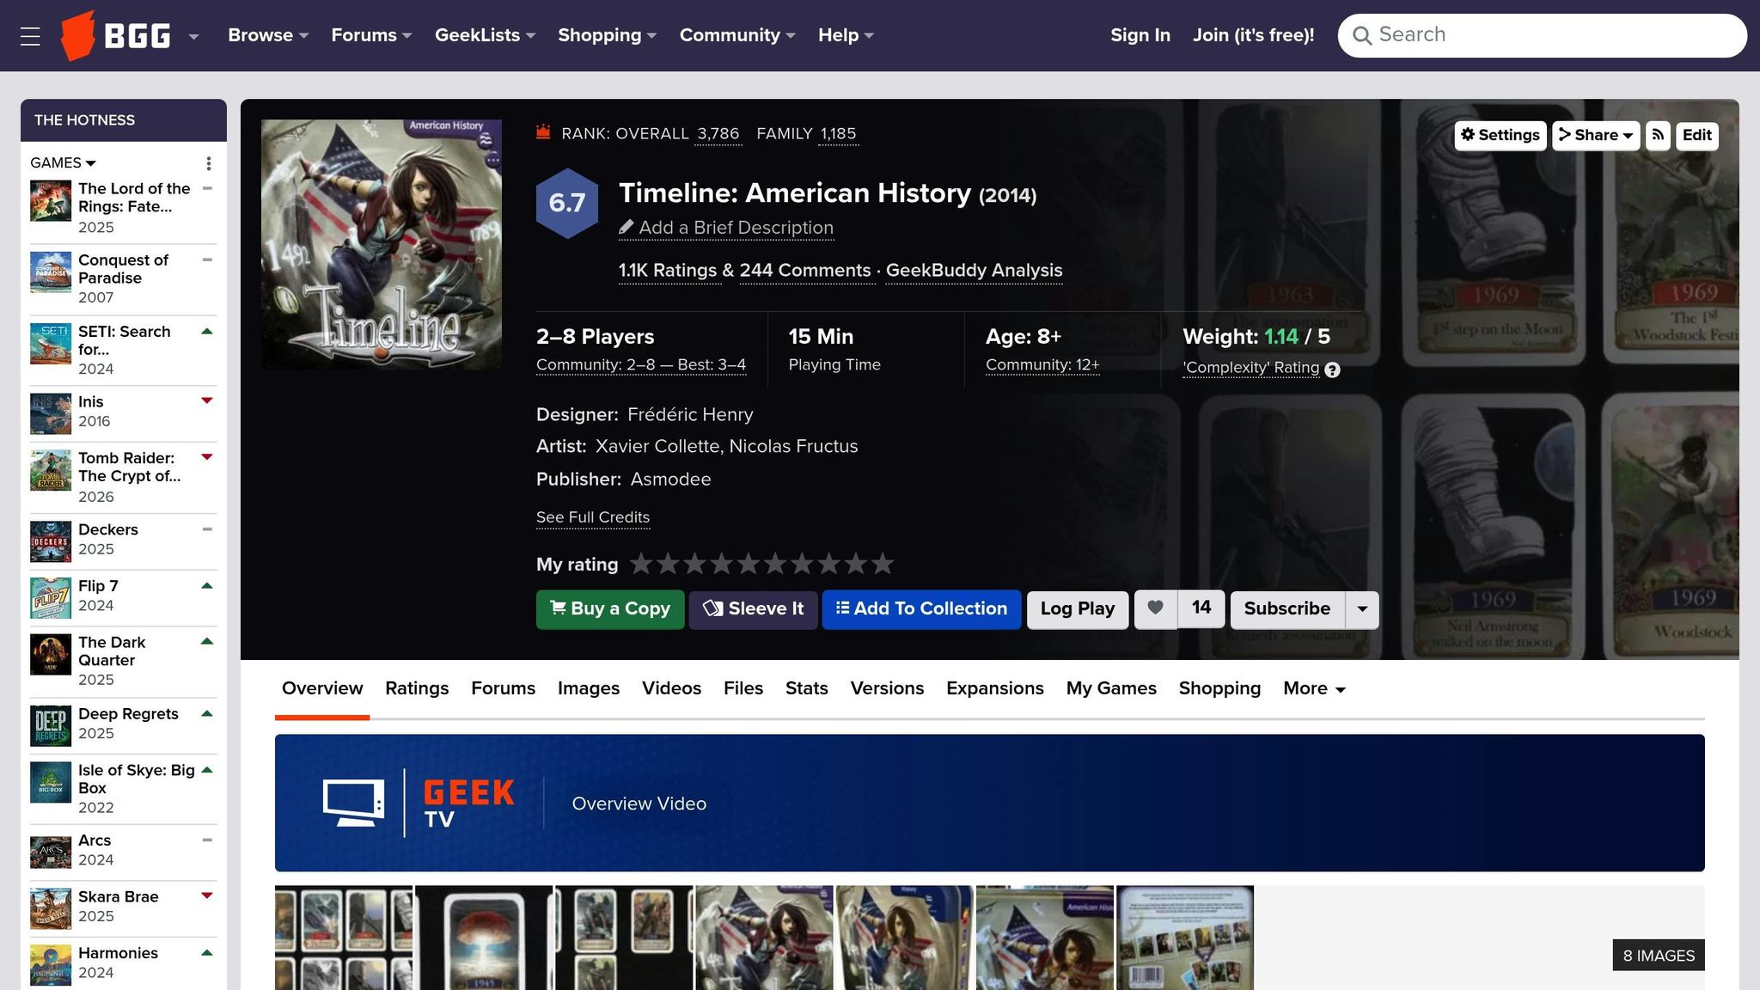Click the Subscribe button
The image size is (1760, 990).
[x=1287, y=609]
